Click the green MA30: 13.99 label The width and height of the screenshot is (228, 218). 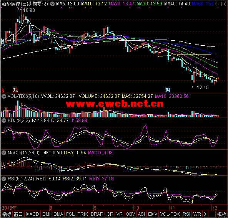pos(149,4)
